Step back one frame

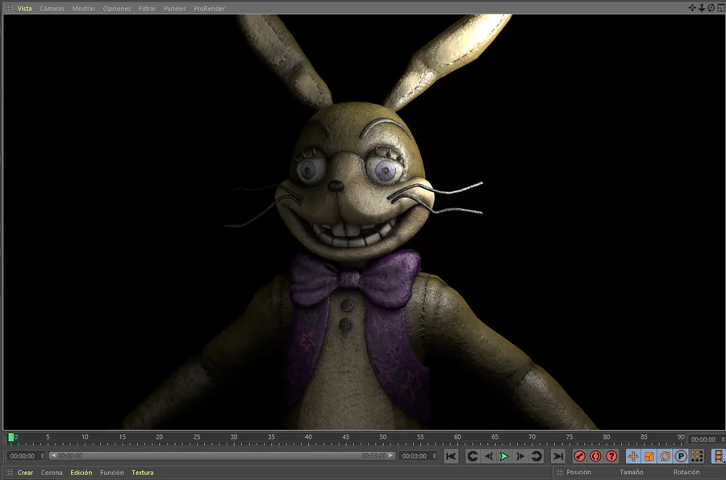coord(489,457)
